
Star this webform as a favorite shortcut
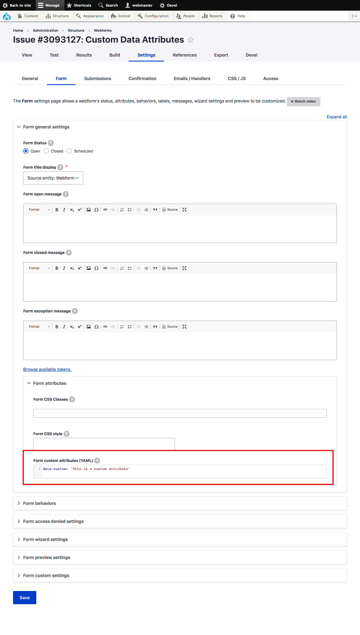pos(191,40)
